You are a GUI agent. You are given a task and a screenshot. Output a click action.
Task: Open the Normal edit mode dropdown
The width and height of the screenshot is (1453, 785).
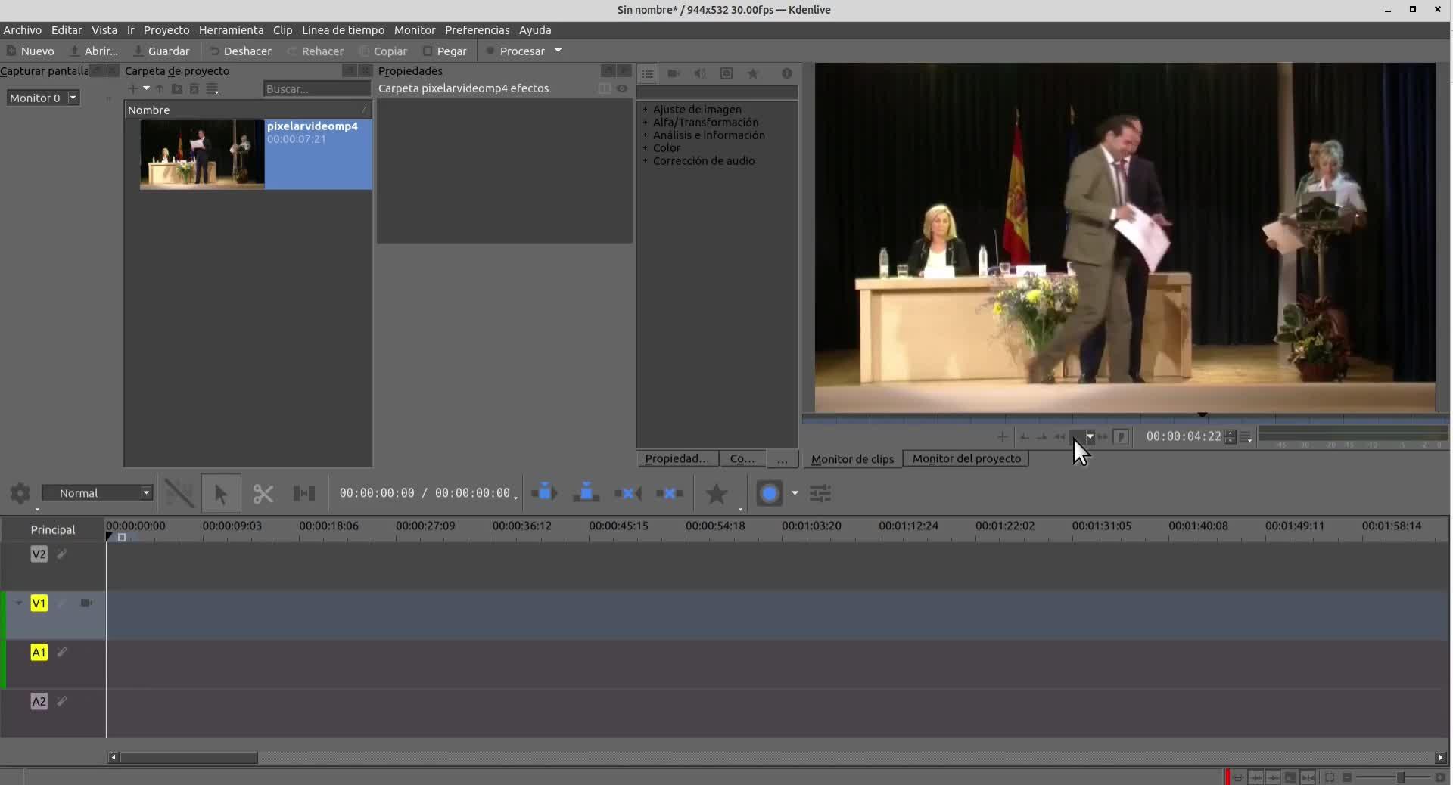(98, 493)
